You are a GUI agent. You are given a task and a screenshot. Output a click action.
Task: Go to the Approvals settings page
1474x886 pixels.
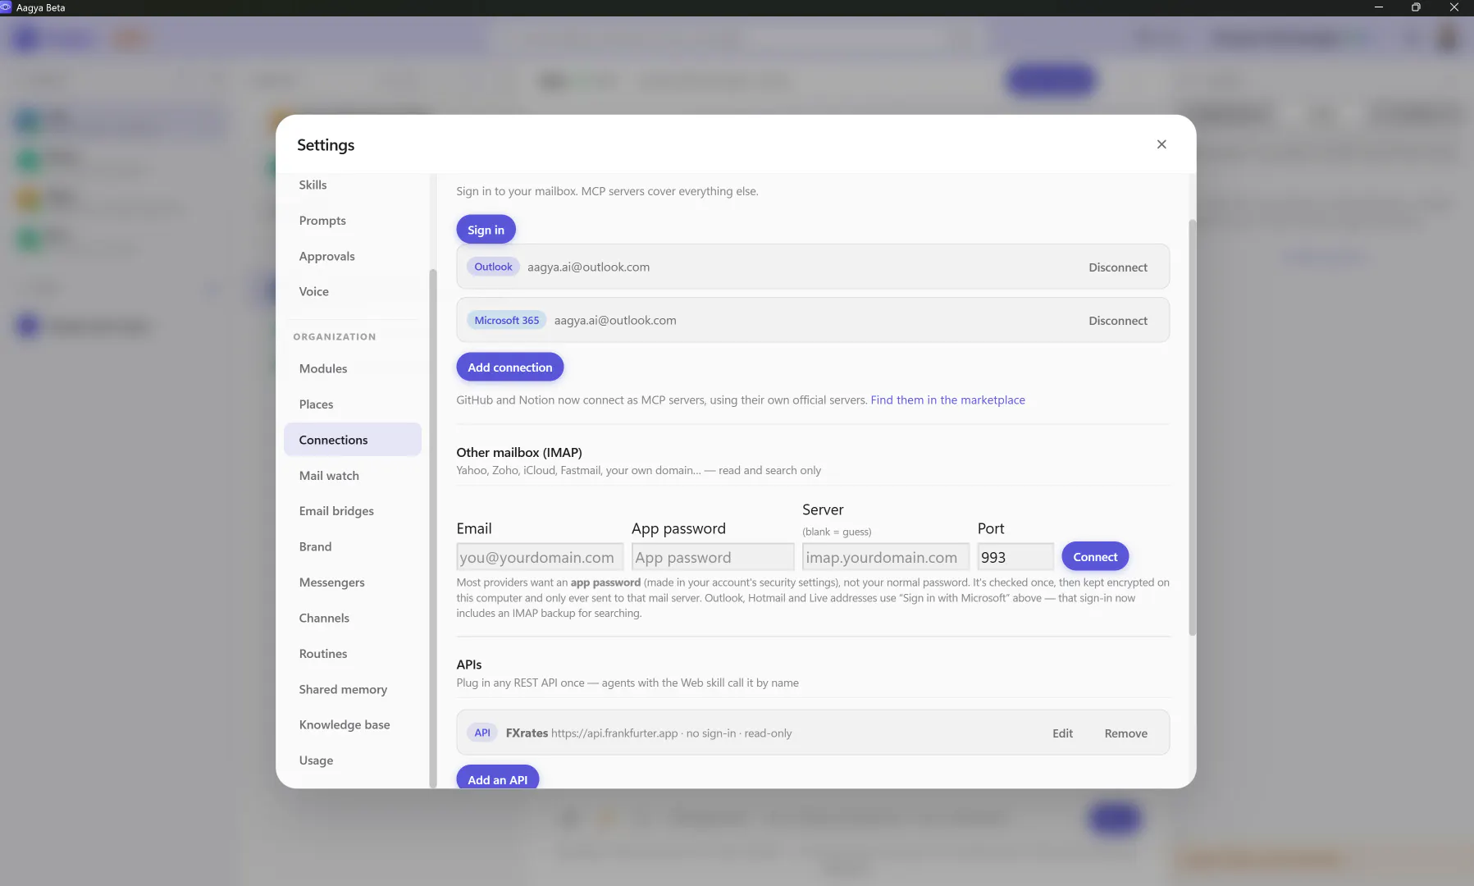click(353, 256)
